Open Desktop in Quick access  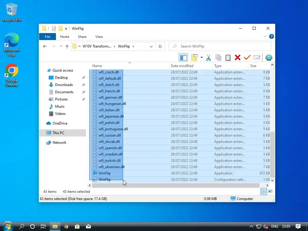(61, 78)
